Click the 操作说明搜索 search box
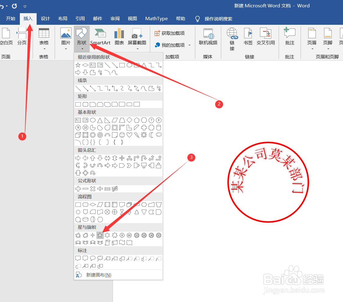 pyautogui.click(x=218, y=19)
